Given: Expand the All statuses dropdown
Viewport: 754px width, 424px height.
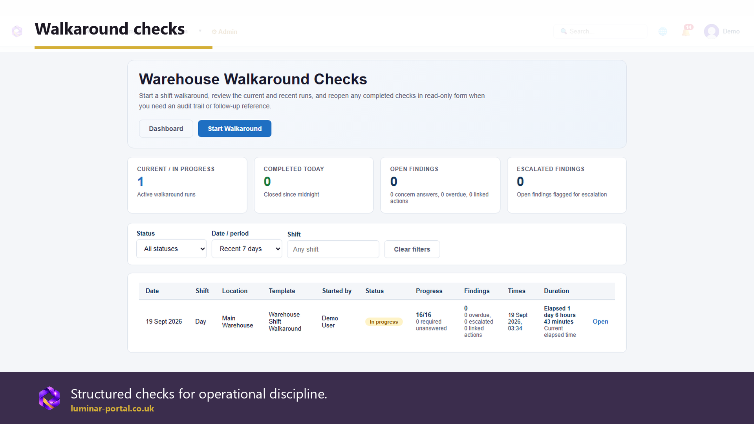Looking at the screenshot, I should tap(171, 249).
